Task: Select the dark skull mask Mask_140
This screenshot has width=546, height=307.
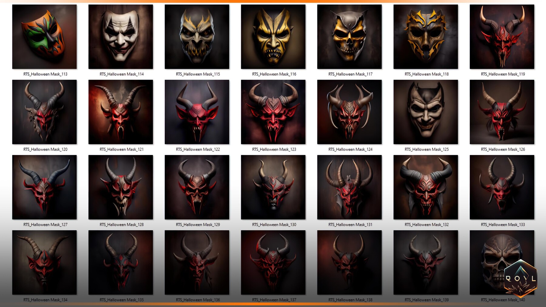Action: 501,263
